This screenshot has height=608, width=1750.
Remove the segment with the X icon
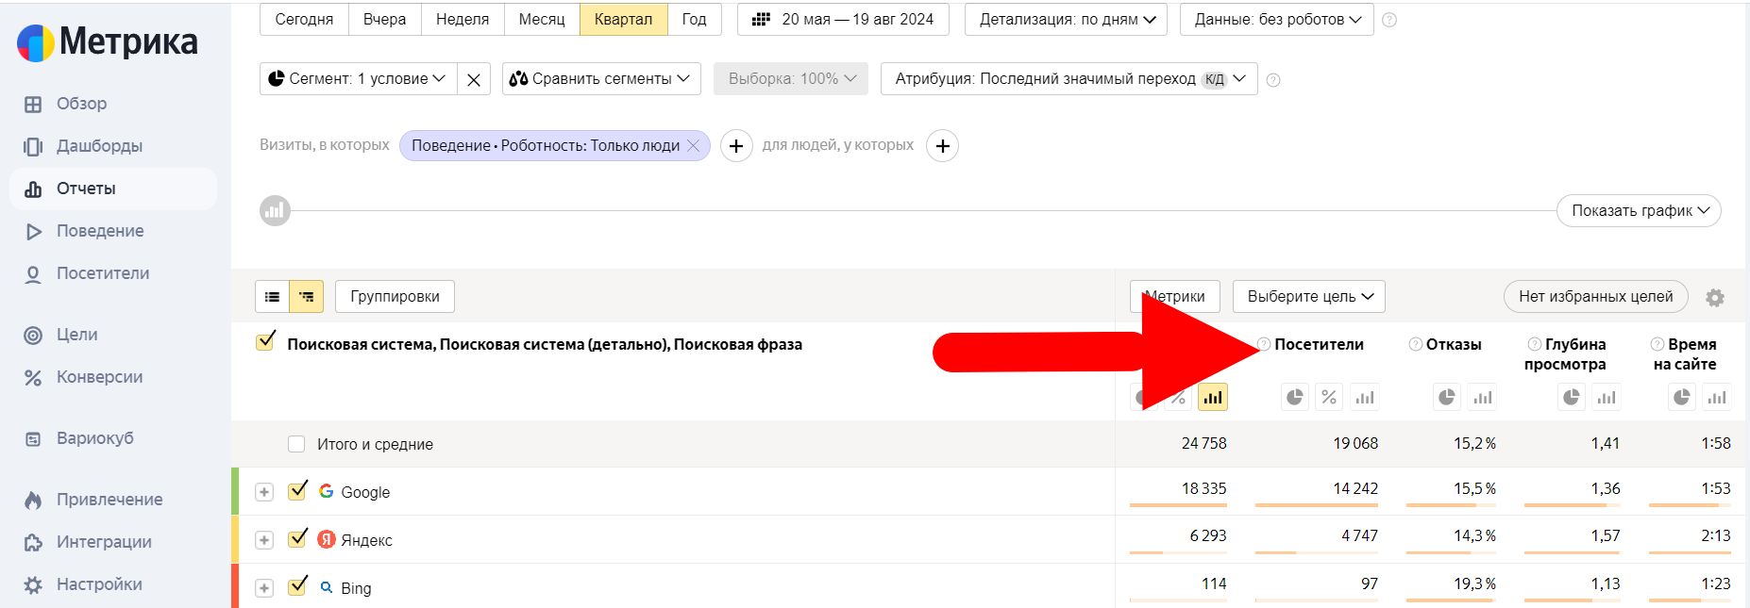point(474,79)
